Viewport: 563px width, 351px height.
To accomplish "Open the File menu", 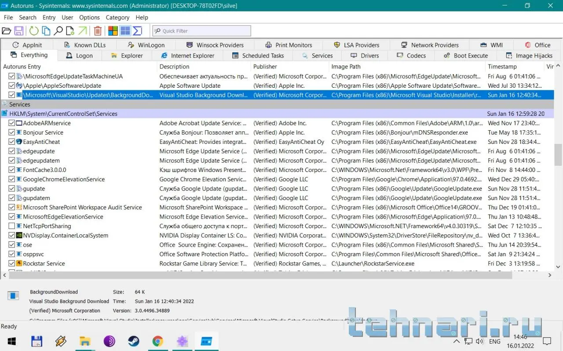I will 8,18.
